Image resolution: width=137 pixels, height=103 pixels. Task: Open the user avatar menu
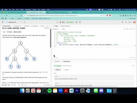[x=134, y=22]
